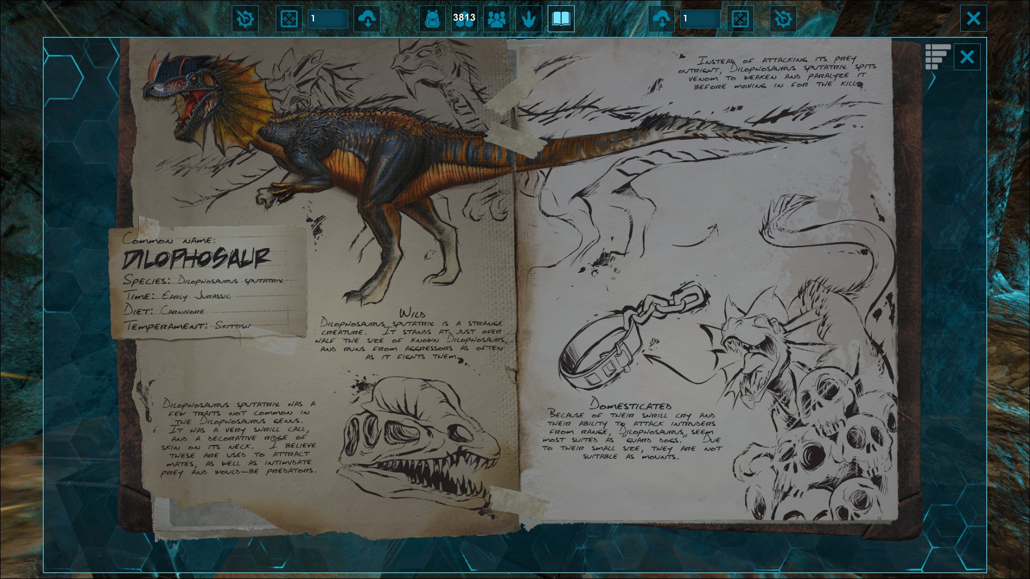Viewport: 1030px width, 579px height.
Task: Open the dinosaur footprint tab icon
Action: 529,19
